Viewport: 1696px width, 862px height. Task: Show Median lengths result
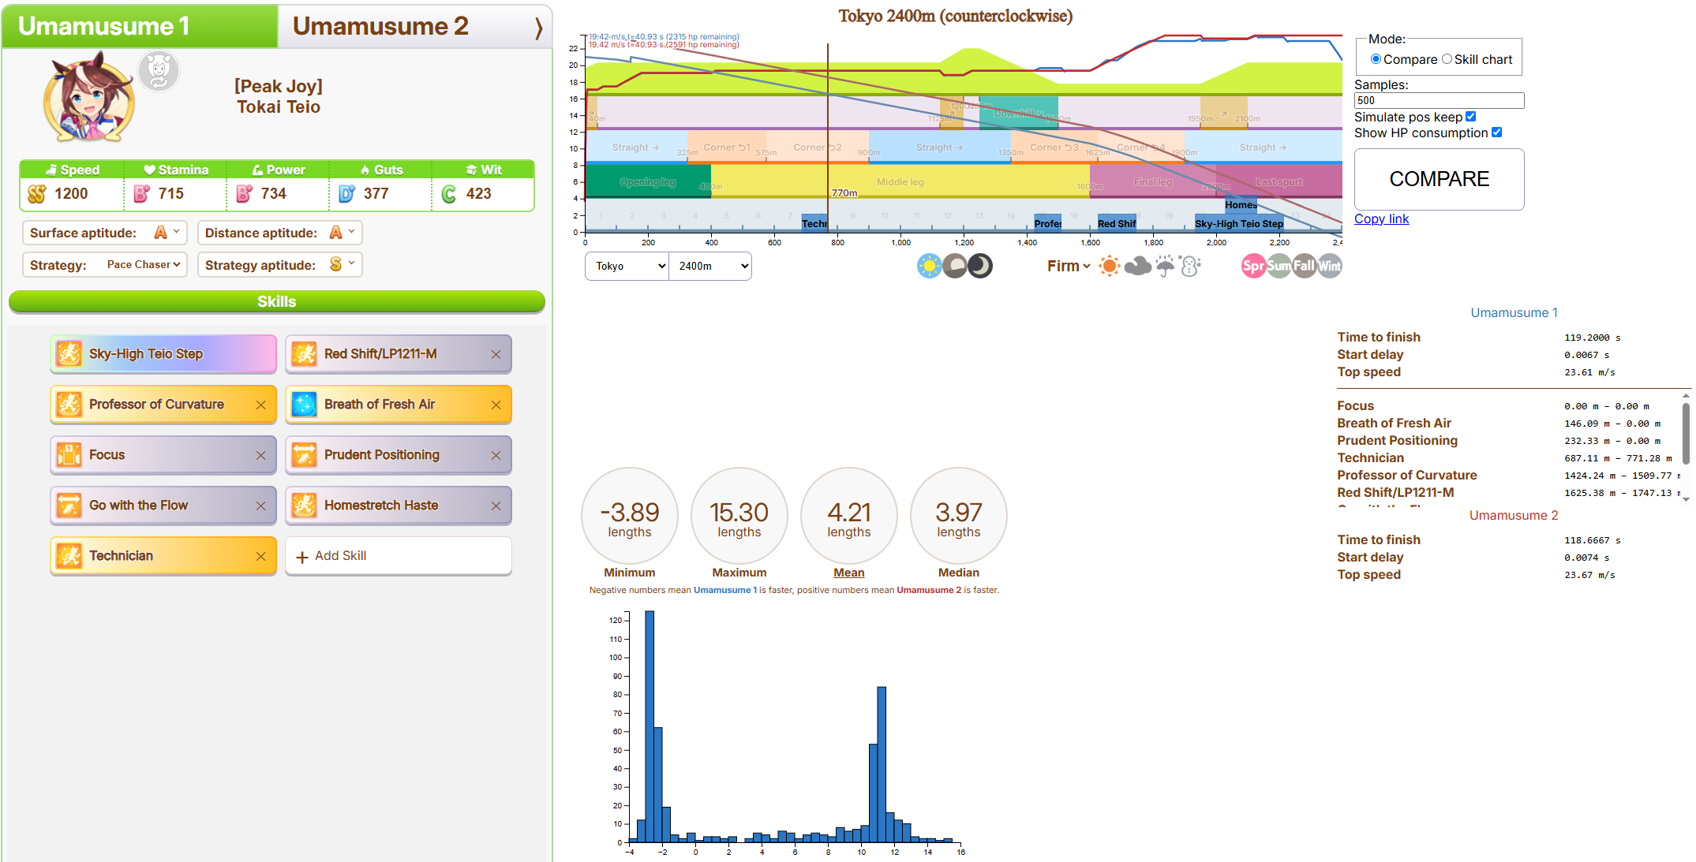959,516
